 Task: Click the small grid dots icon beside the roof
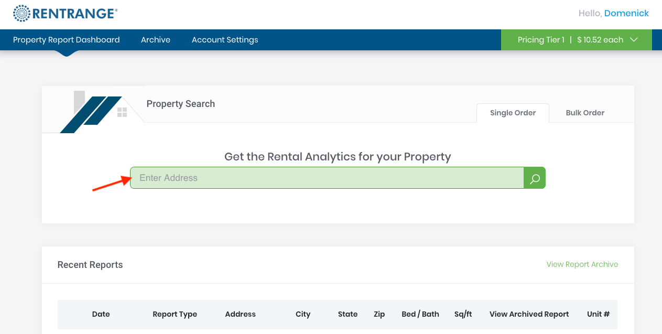pos(123,112)
